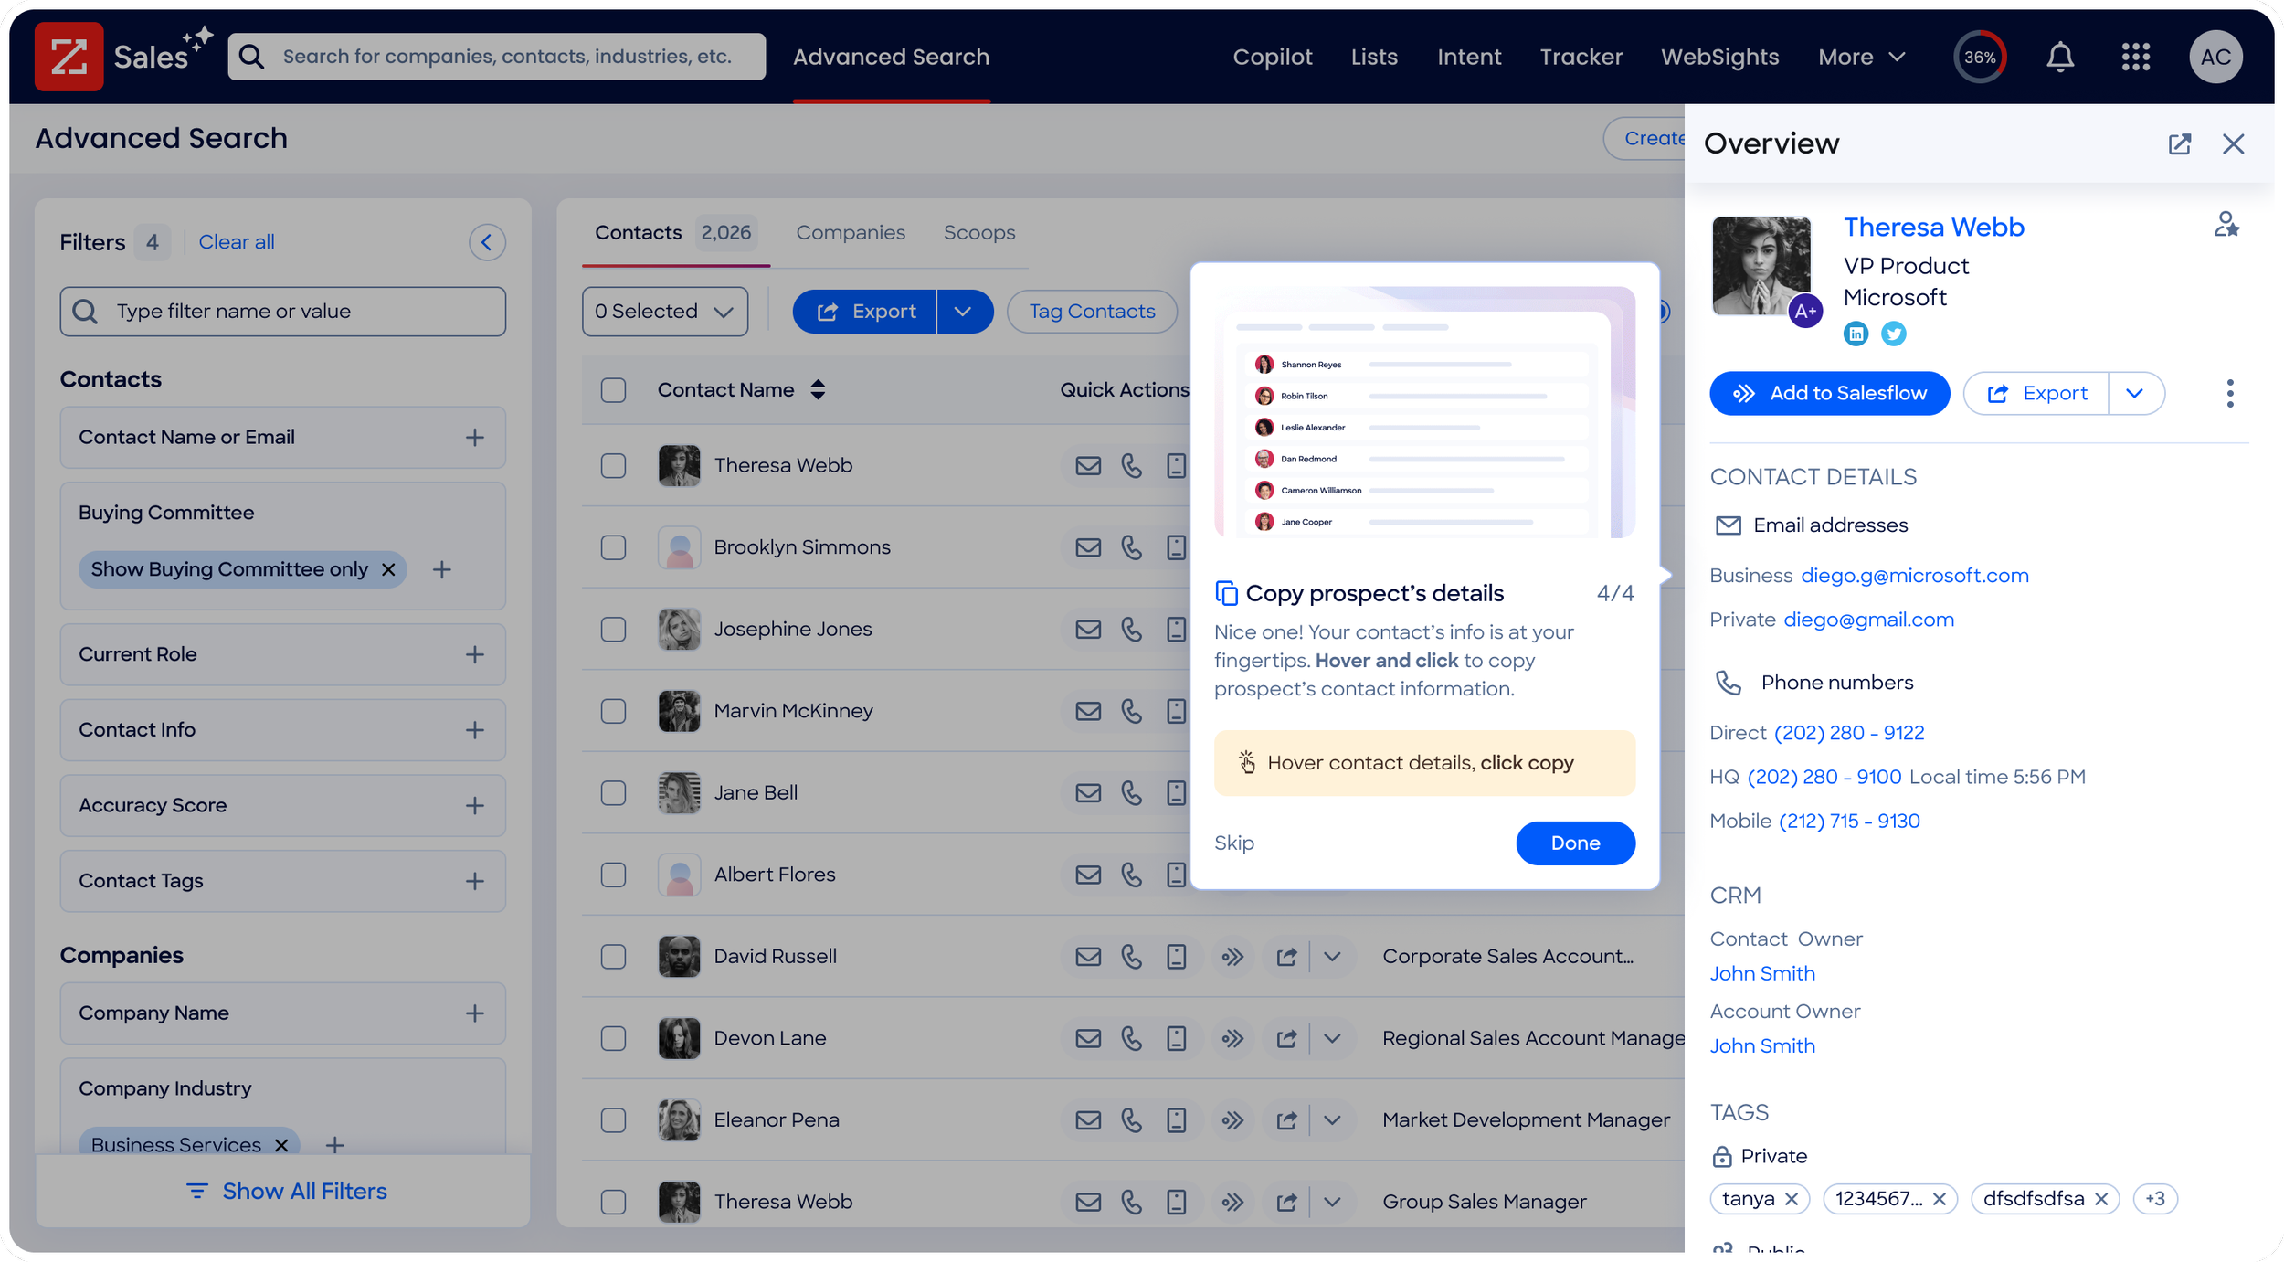Open the apps grid launcher
The image size is (2284, 1262).
[2135, 57]
